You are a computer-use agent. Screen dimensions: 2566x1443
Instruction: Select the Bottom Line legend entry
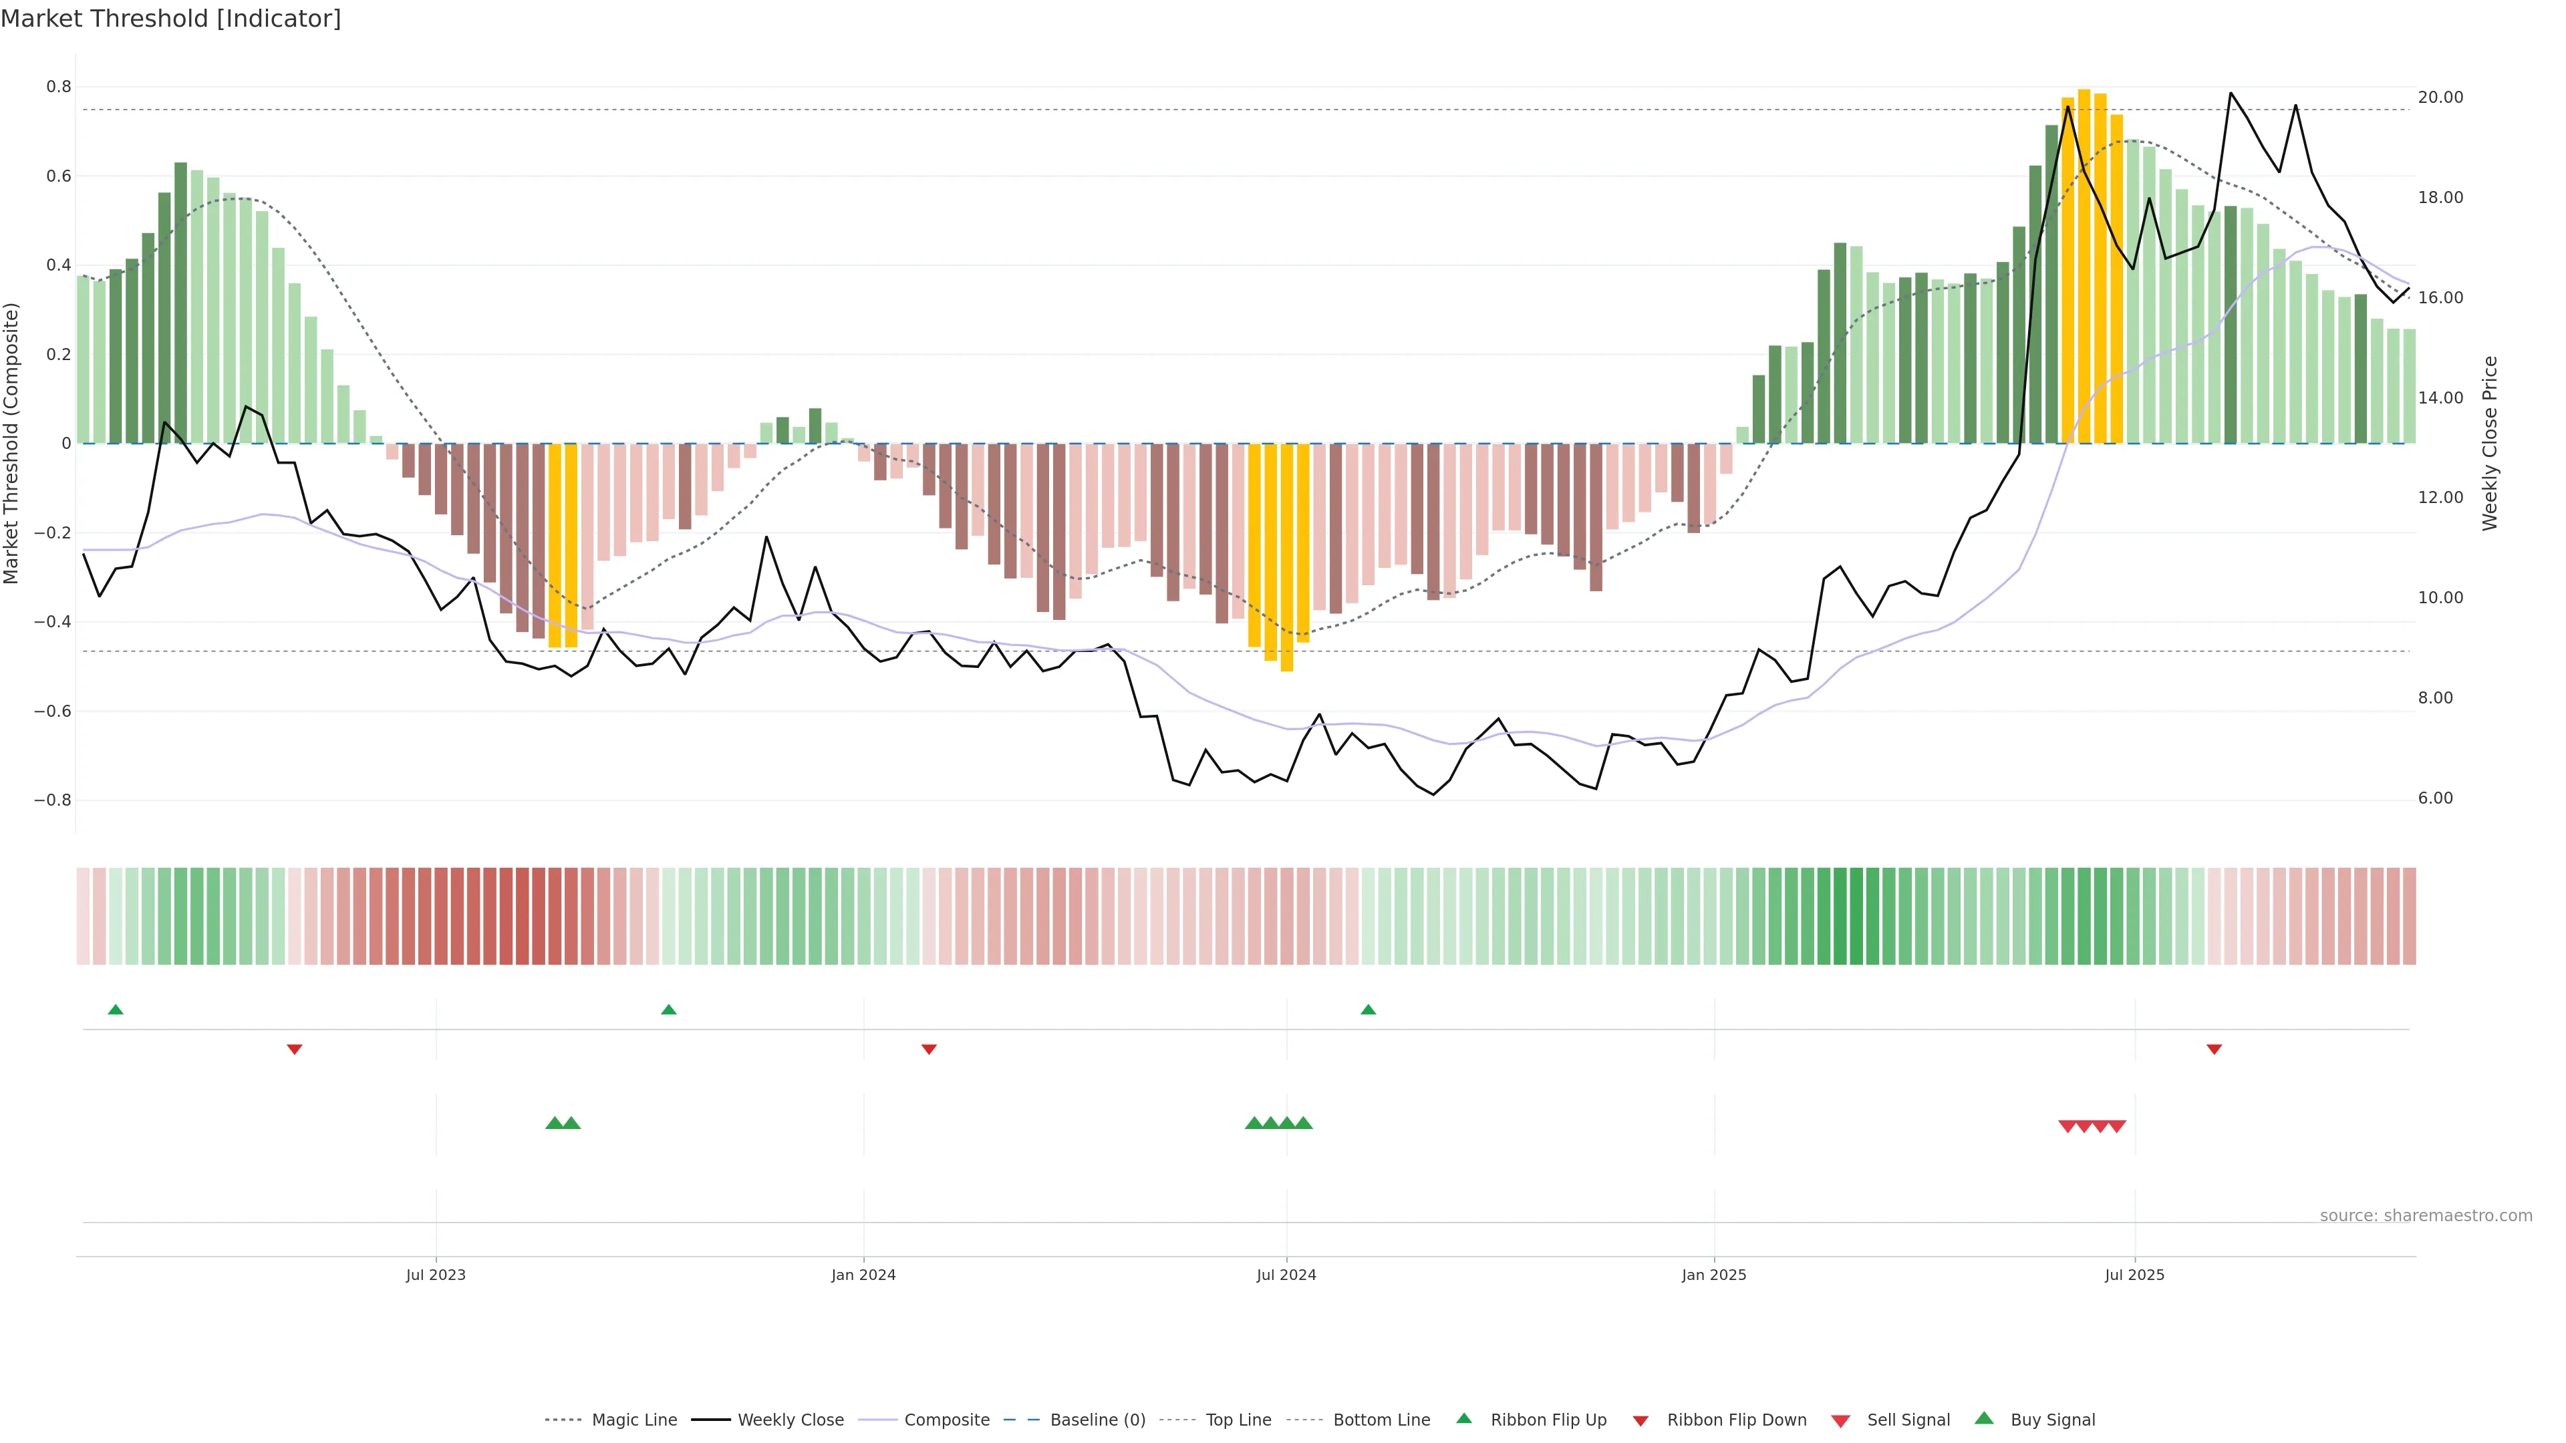pos(1381,1420)
